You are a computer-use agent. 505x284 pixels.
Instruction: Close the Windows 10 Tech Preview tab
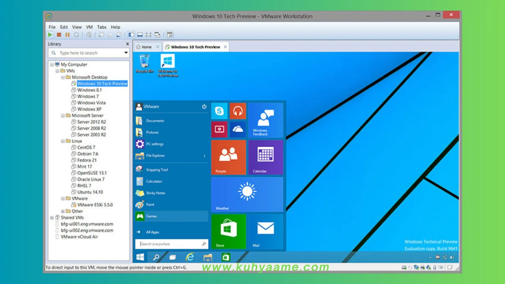pyautogui.click(x=225, y=47)
